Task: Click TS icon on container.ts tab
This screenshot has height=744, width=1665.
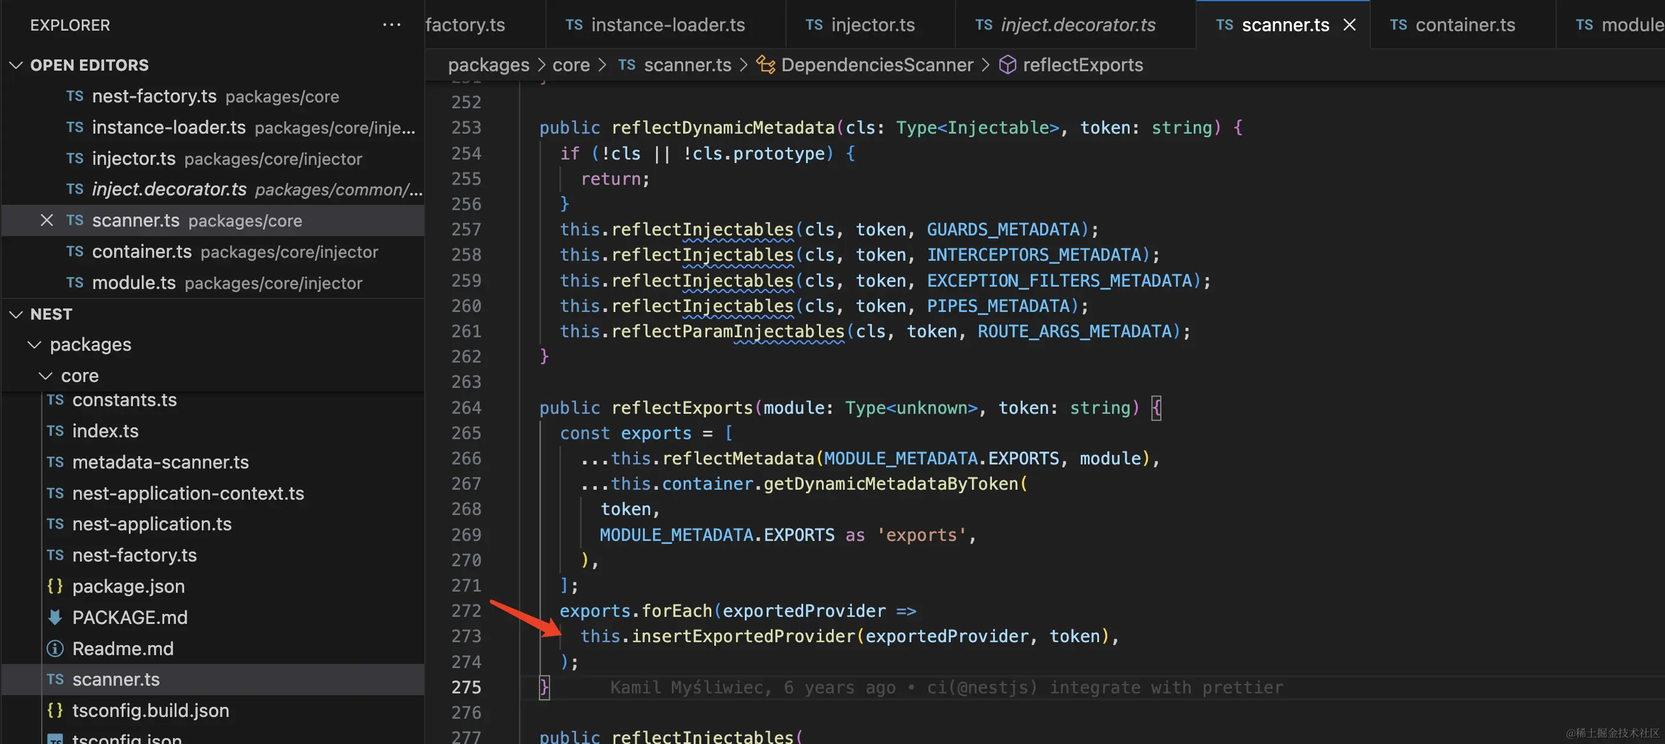Action: [x=1398, y=25]
